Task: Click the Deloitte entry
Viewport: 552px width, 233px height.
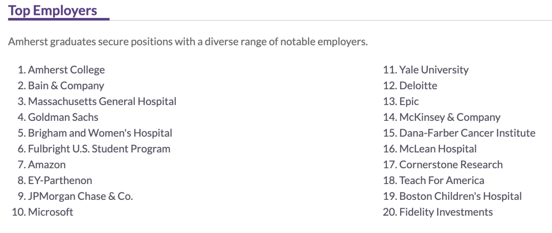Action: coord(418,86)
